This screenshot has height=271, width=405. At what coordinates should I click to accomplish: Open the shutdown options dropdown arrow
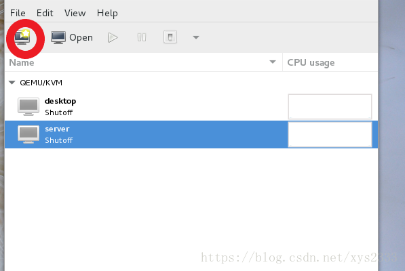click(196, 38)
